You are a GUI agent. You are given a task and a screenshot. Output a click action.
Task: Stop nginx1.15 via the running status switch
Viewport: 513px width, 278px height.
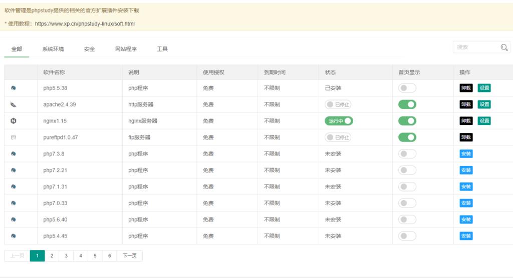339,121
